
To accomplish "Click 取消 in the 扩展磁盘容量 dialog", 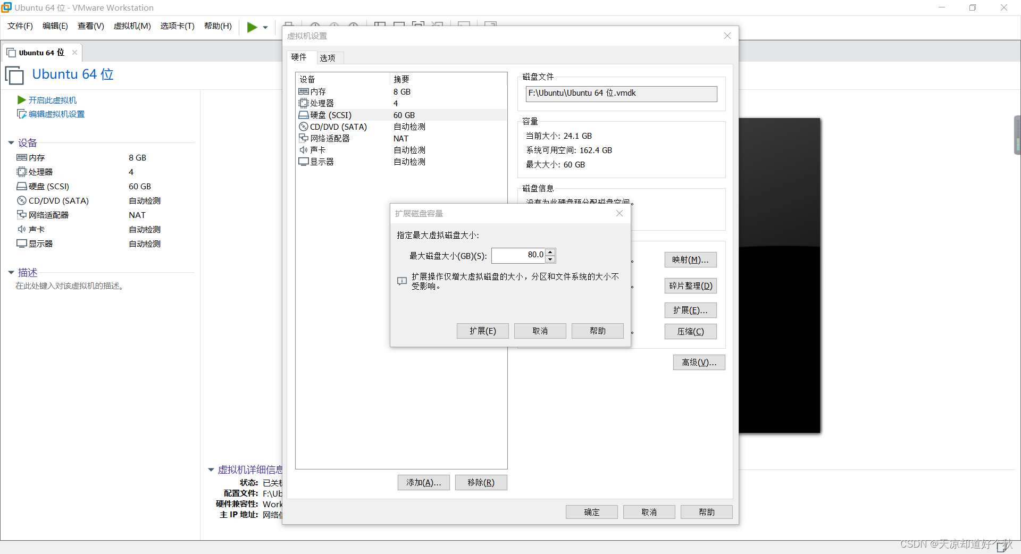I will [540, 331].
